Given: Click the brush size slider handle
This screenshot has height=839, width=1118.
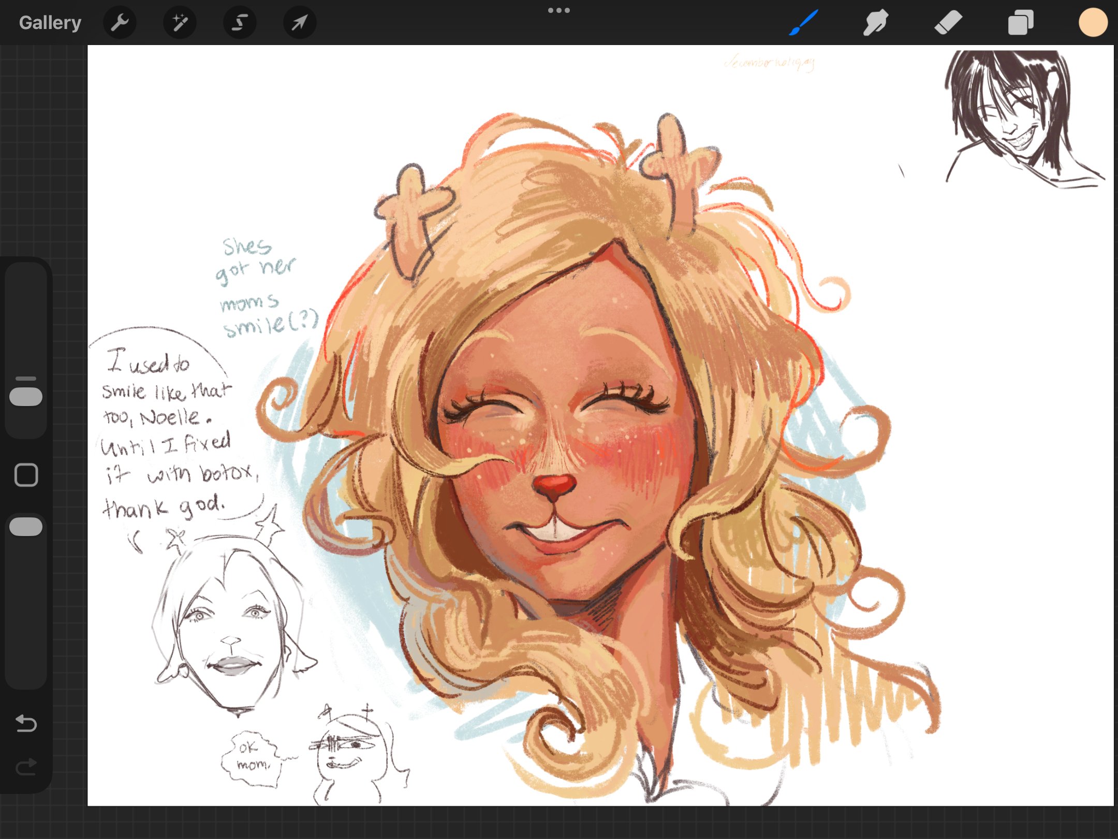Looking at the screenshot, I should 26,397.
